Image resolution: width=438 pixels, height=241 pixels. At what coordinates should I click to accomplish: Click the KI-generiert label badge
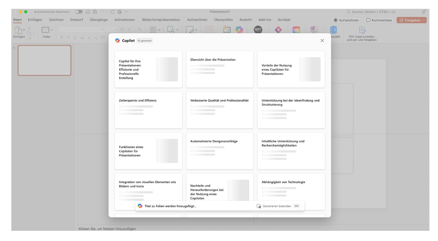145,41
